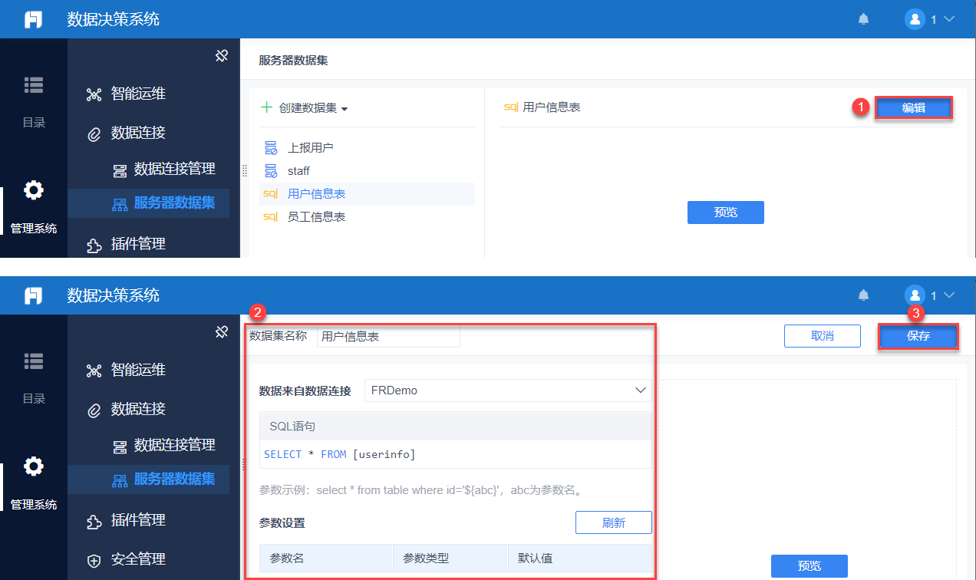Open the user avatar menu in top header

point(929,19)
